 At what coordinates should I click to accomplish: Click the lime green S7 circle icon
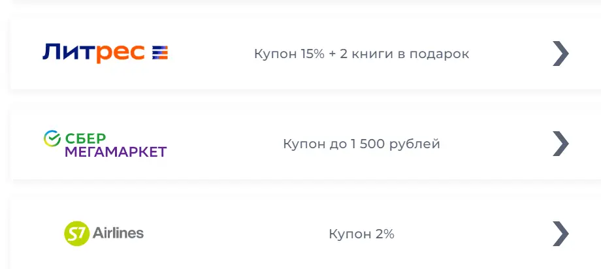[76, 233]
